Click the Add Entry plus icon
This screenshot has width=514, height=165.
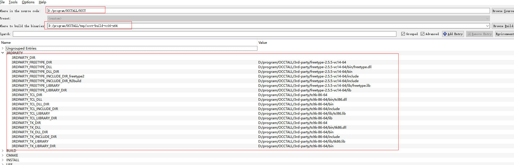tap(445, 34)
